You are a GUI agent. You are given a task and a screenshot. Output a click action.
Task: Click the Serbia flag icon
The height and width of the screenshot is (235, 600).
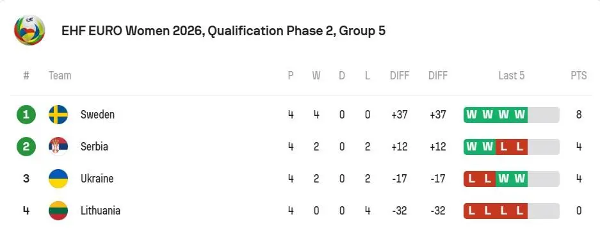click(58, 147)
